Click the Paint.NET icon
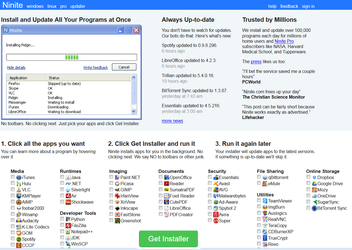The width and height of the screenshot is (352, 250). [117, 177]
